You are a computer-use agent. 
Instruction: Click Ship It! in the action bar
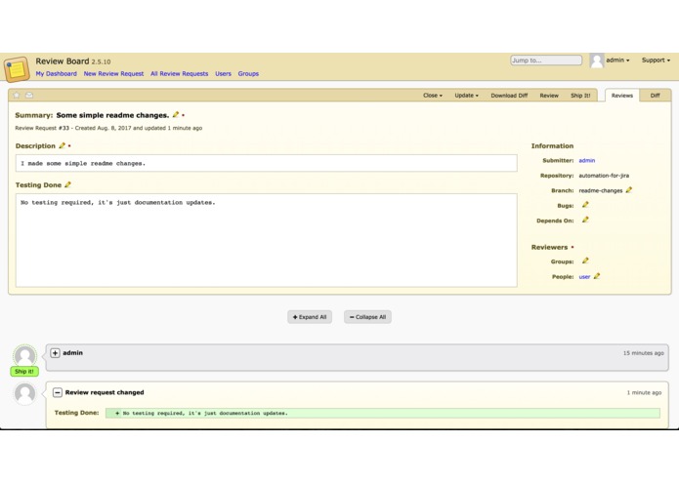(580, 96)
